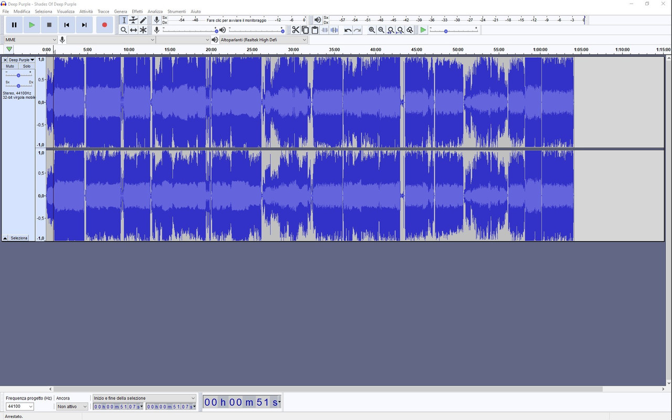
Task: Open the Tracce menu
Action: [x=103, y=11]
